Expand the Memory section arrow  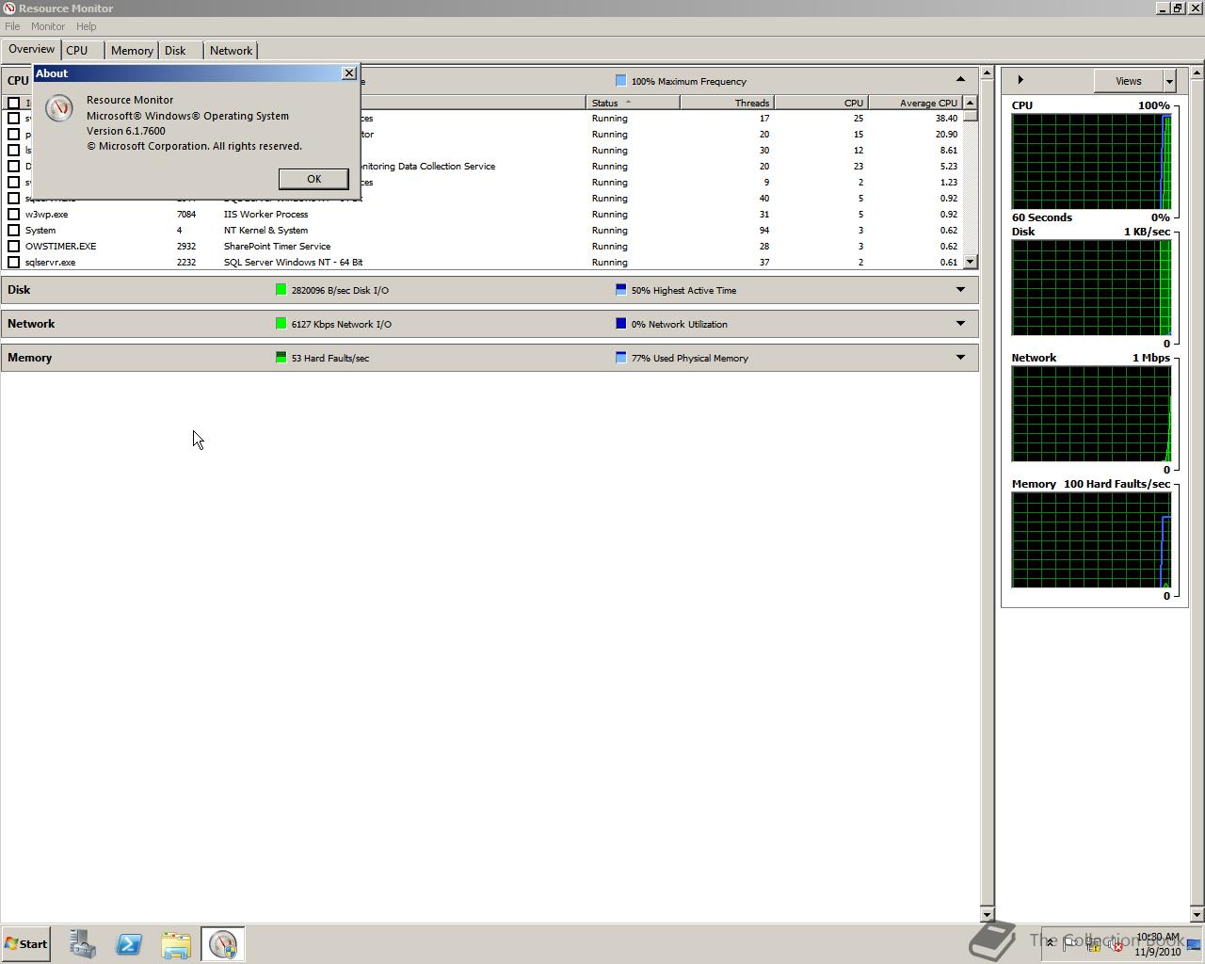click(960, 358)
